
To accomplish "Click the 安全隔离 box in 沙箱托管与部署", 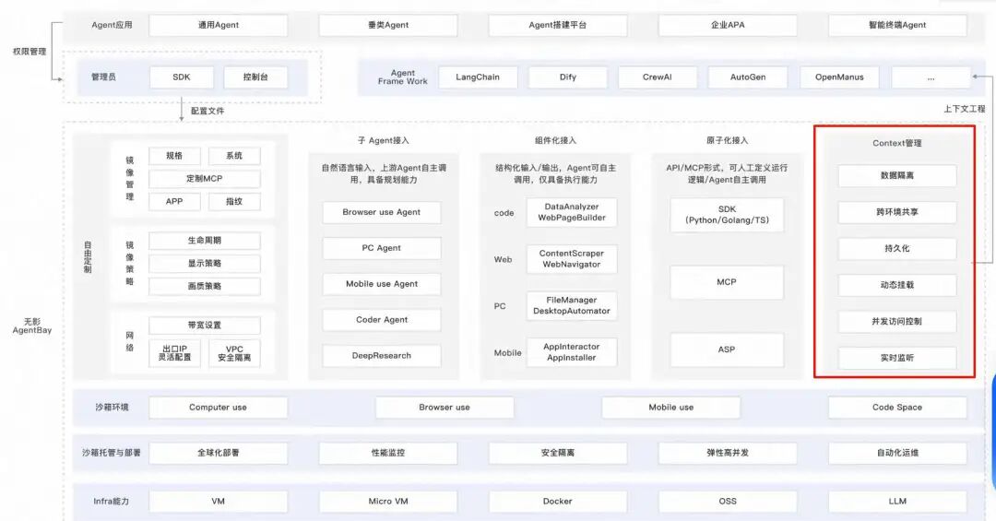I will [557, 454].
